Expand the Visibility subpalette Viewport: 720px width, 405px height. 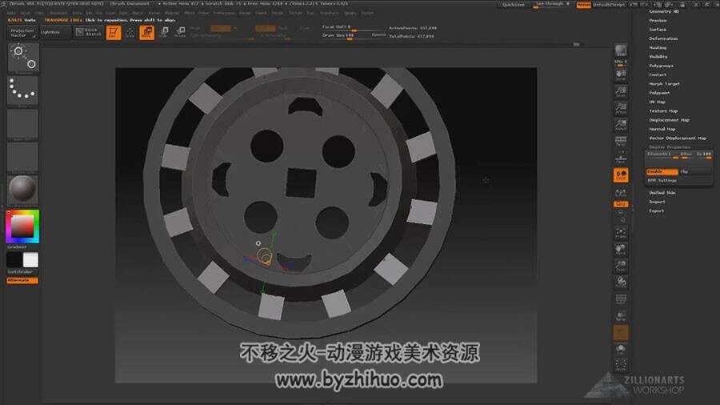(x=658, y=57)
